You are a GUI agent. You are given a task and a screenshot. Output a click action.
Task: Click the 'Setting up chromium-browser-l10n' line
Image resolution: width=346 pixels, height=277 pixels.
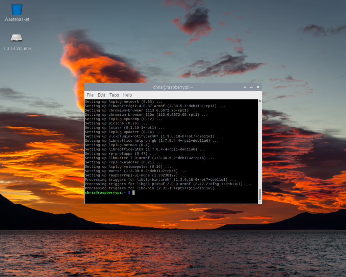[x=146, y=115]
